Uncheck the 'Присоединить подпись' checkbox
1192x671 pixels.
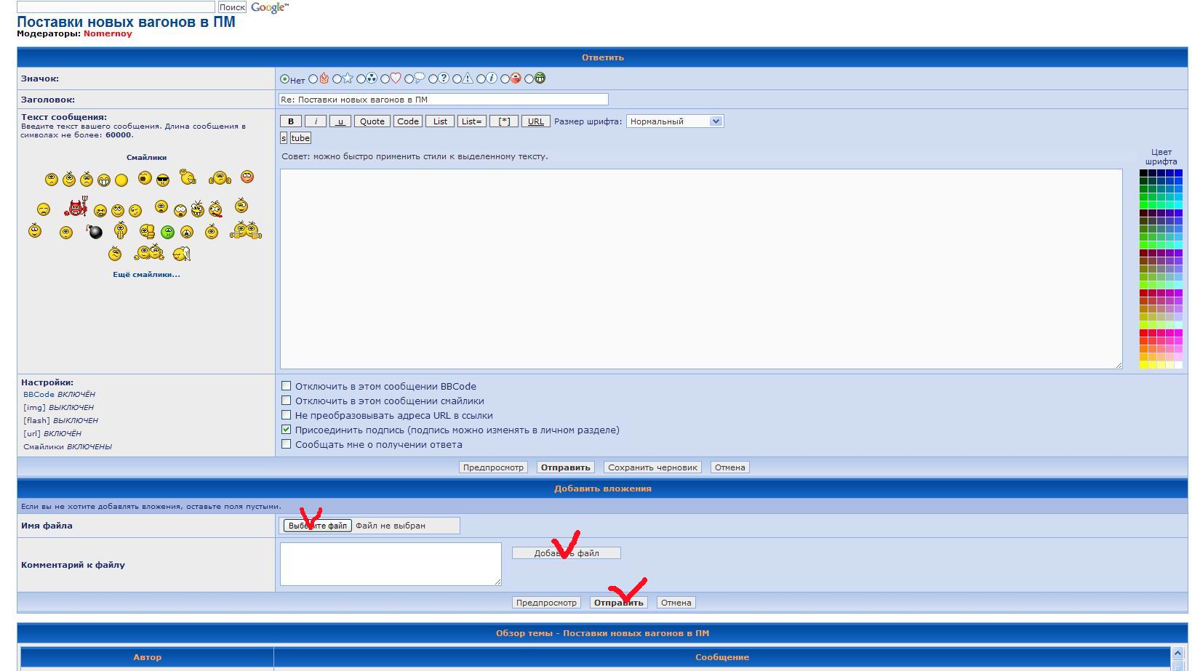(287, 430)
